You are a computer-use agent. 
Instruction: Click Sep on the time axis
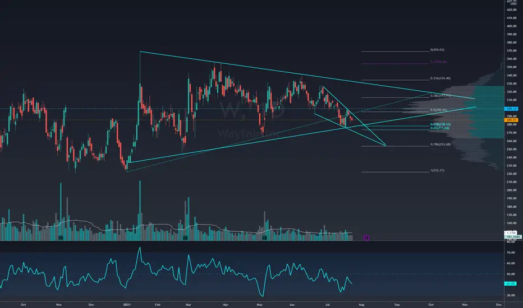click(x=397, y=304)
